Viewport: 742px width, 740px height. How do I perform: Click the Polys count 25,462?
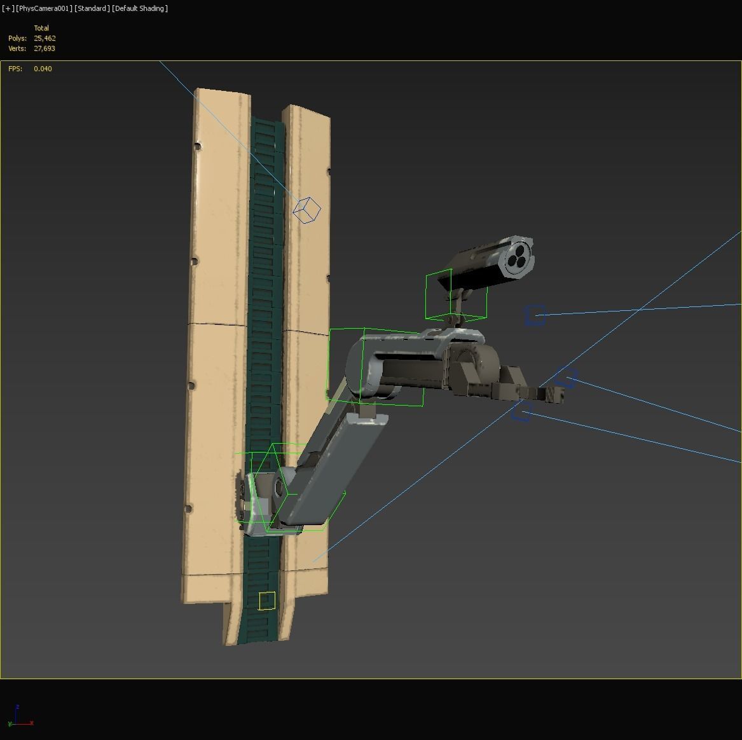tap(45, 38)
